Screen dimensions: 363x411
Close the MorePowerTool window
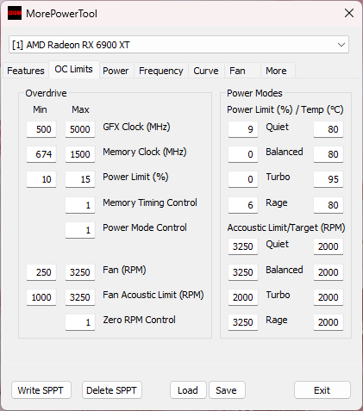[349, 13]
